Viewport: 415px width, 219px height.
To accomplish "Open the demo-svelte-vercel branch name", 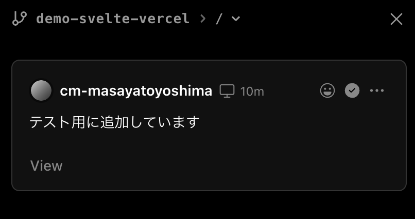I will pos(113,19).
